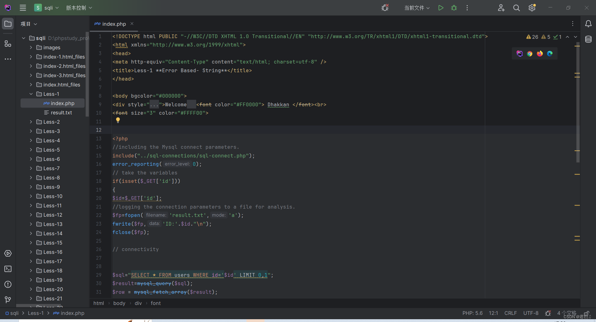Open 12:1 go-to-line indicator
Viewport: 596px width, 322px height.
click(494, 313)
